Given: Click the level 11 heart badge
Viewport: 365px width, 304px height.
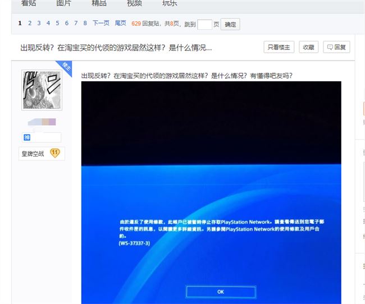Looking at the screenshot, I should tap(55, 153).
